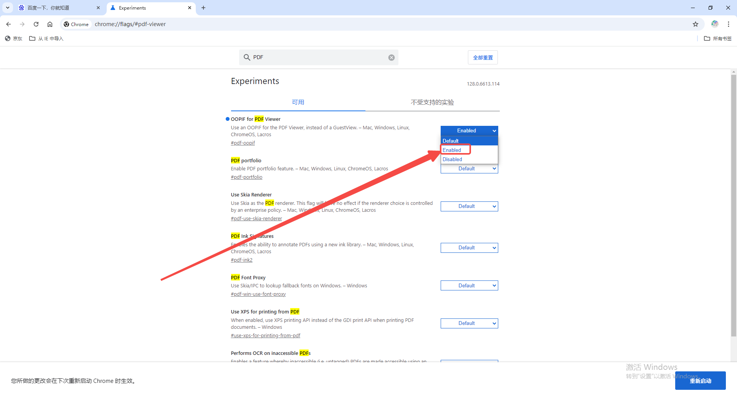Image resolution: width=737 pixels, height=399 pixels.
Task: Click into the flags search field
Action: pos(319,57)
